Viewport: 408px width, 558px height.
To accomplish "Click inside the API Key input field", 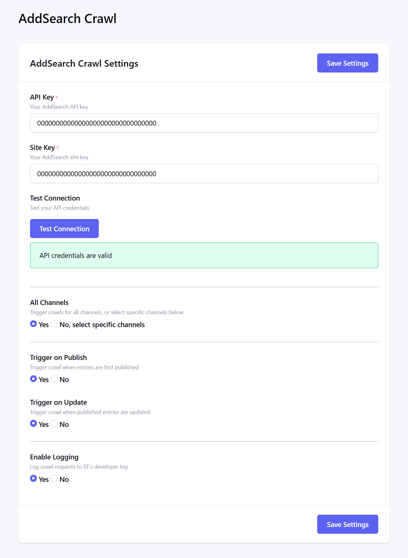I will [204, 123].
